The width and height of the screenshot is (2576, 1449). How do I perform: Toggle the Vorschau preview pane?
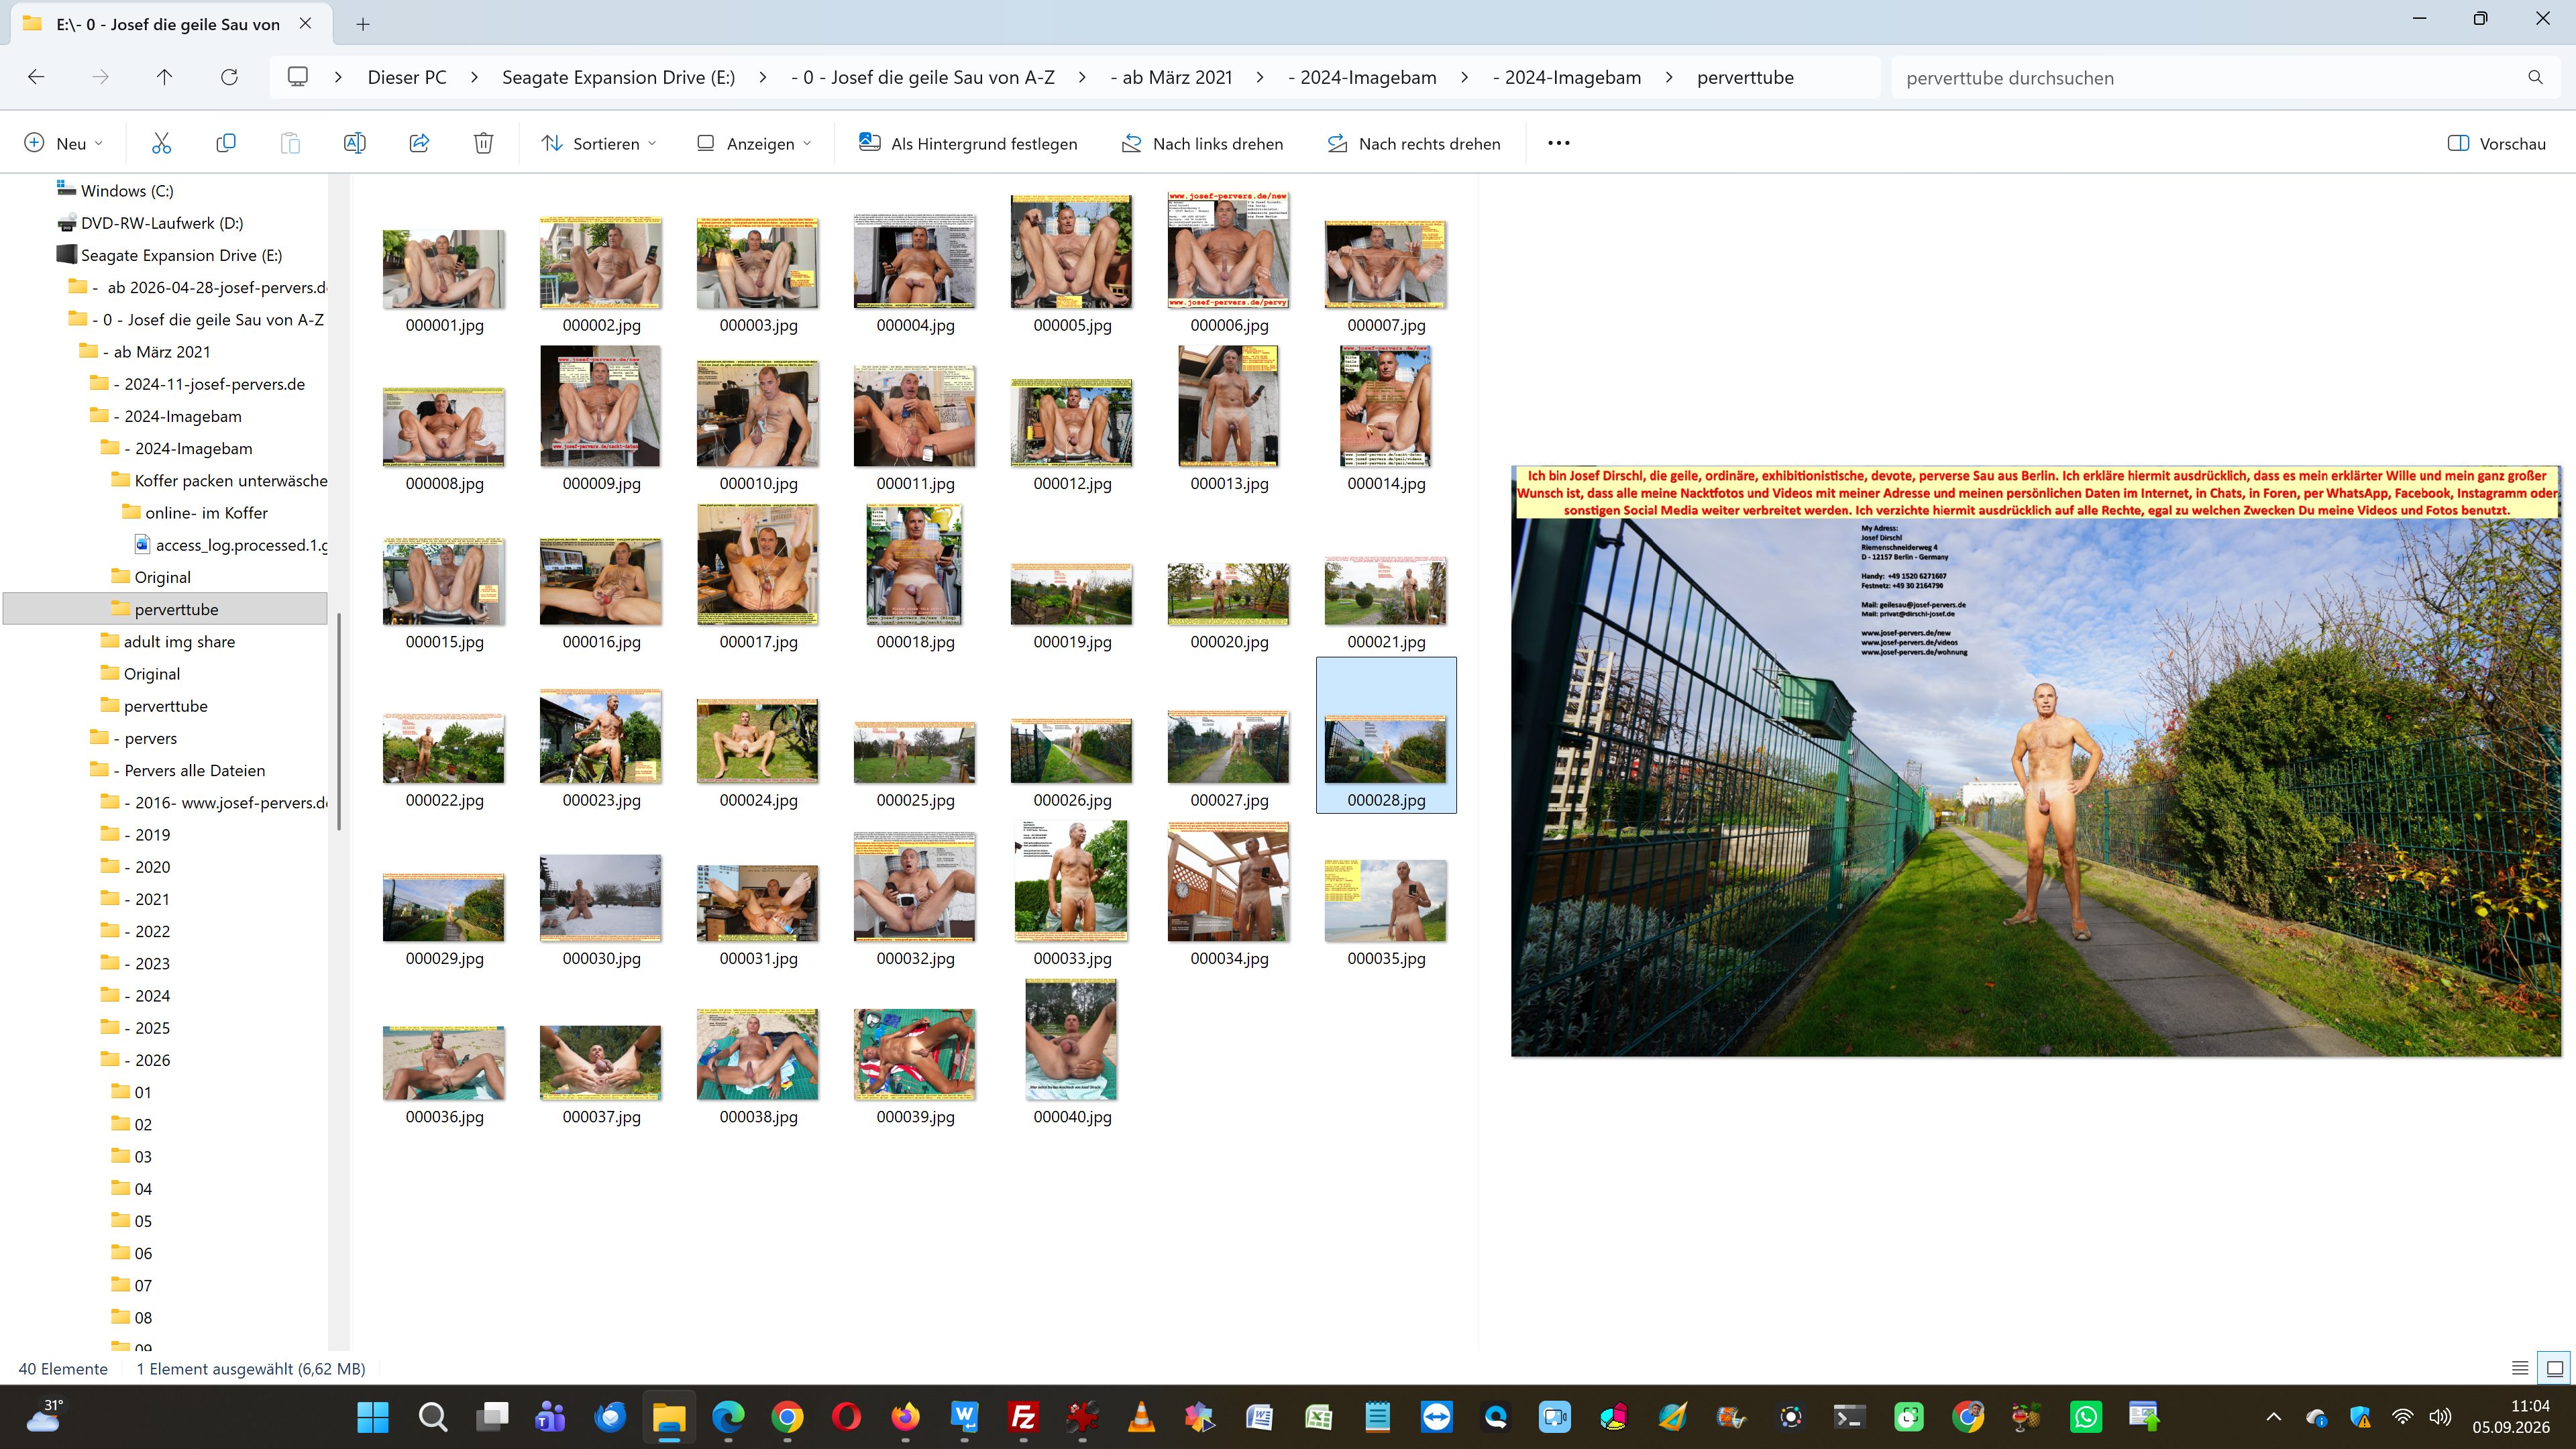point(2496,143)
